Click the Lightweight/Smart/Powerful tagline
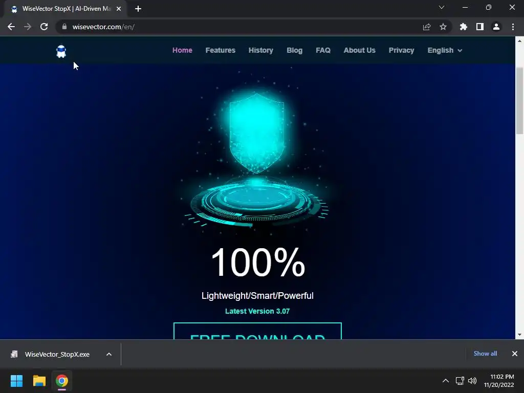 257,296
